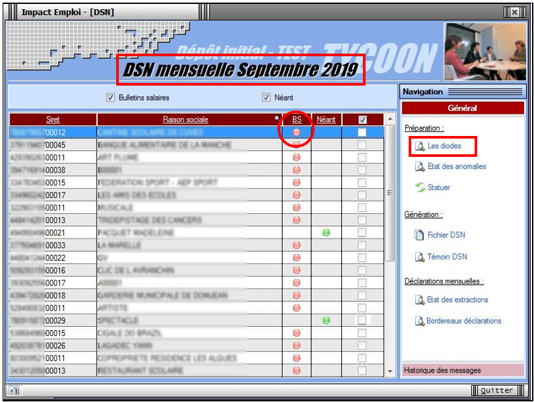Click the document icon beside Fichier DSN

pos(419,235)
